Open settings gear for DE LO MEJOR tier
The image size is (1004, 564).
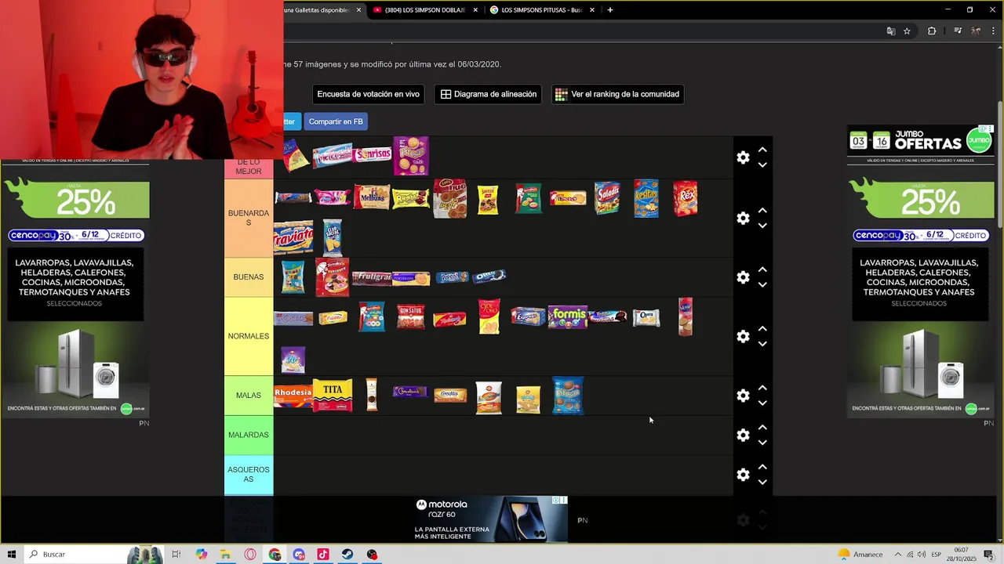coord(743,157)
